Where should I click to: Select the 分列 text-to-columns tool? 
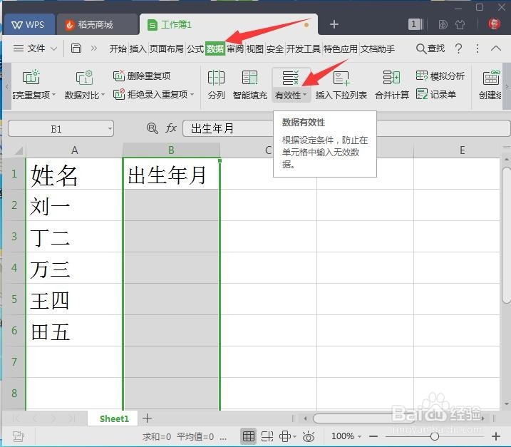[x=216, y=85]
